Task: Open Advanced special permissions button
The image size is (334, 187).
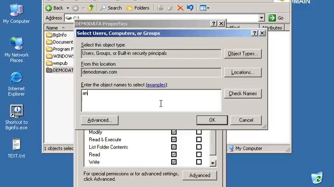Action: point(199,176)
